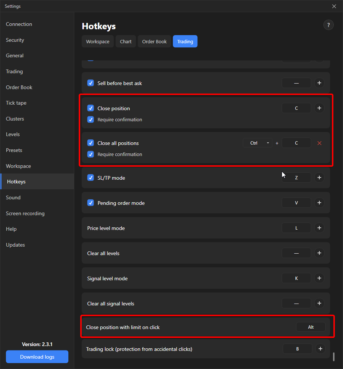
Task: Uncheck Pending order mode checkbox
Action: (x=91, y=203)
